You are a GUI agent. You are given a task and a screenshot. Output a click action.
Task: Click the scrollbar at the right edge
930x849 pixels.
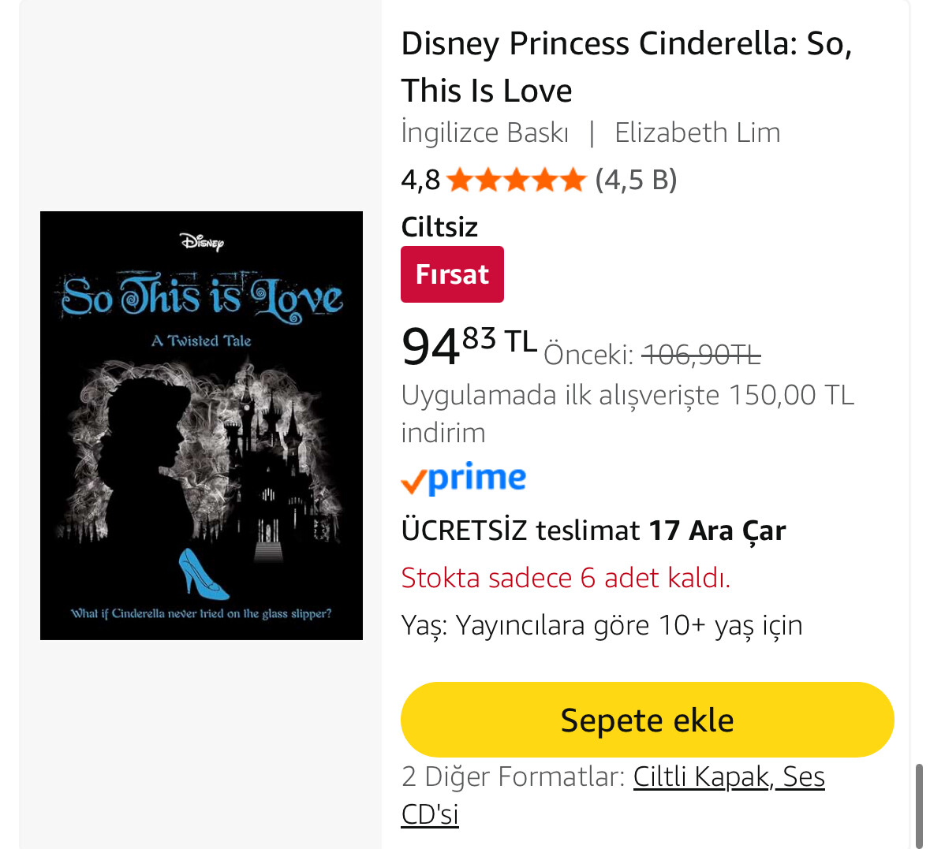(x=919, y=804)
